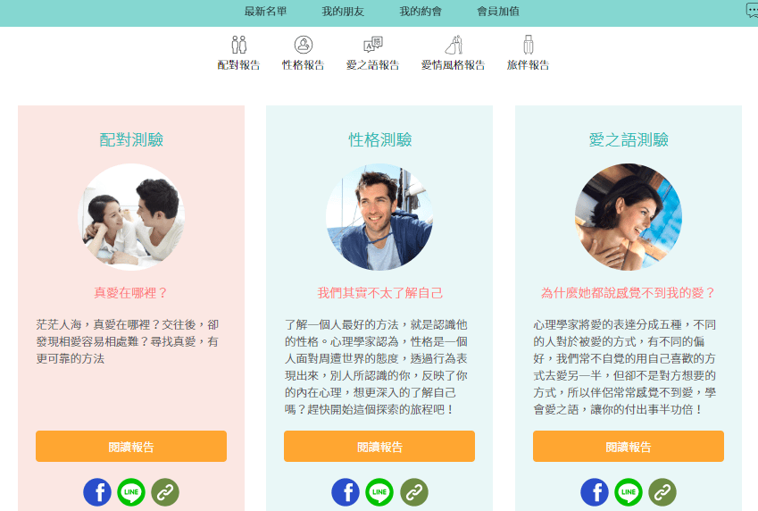758x511 pixels.
Task: Click the 愛之語測驗 card heading
Action: click(629, 140)
